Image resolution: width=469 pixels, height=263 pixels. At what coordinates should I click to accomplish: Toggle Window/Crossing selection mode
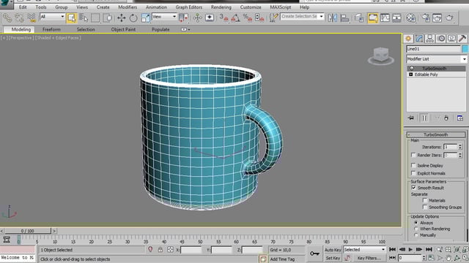pyautogui.click(x=108, y=18)
